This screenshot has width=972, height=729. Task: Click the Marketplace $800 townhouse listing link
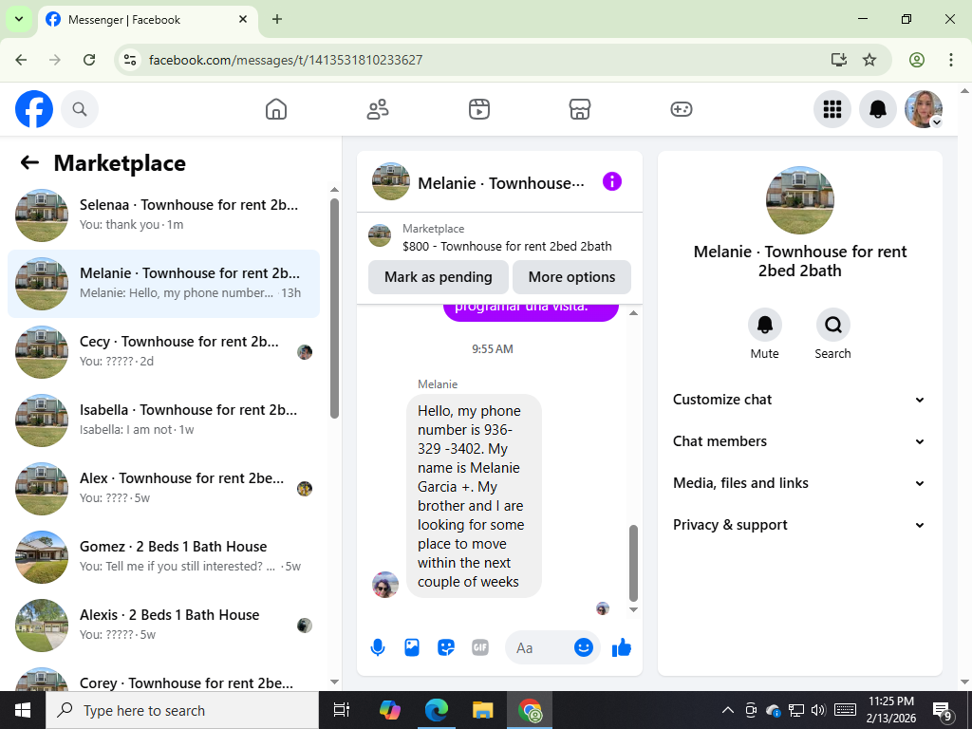499,237
